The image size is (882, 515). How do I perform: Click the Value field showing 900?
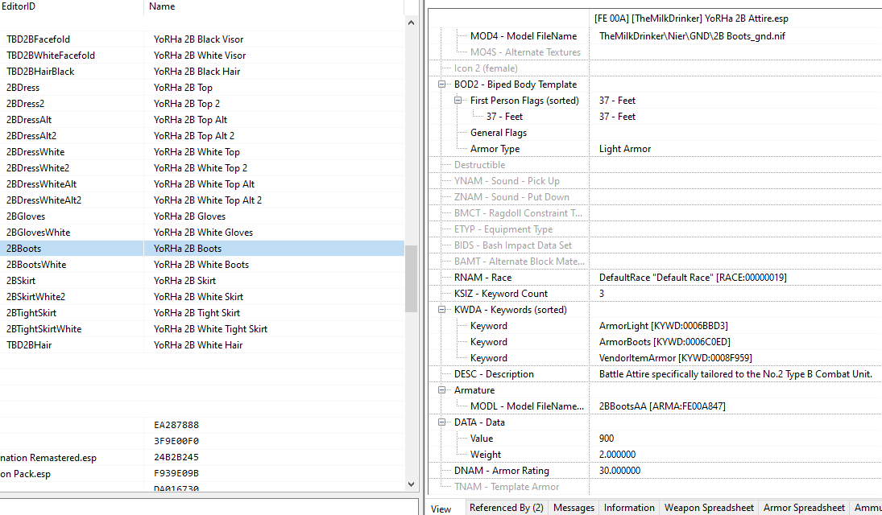click(x=607, y=439)
